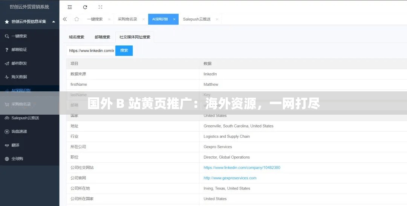Viewport: 407px width, 206px height.
Task: Click the fullscreen expand icon
Action: click(100, 7)
